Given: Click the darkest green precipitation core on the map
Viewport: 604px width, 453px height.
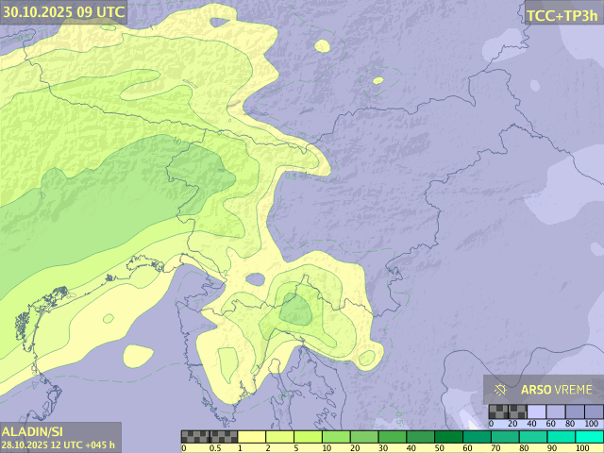Looking at the screenshot, I should tap(295, 310).
